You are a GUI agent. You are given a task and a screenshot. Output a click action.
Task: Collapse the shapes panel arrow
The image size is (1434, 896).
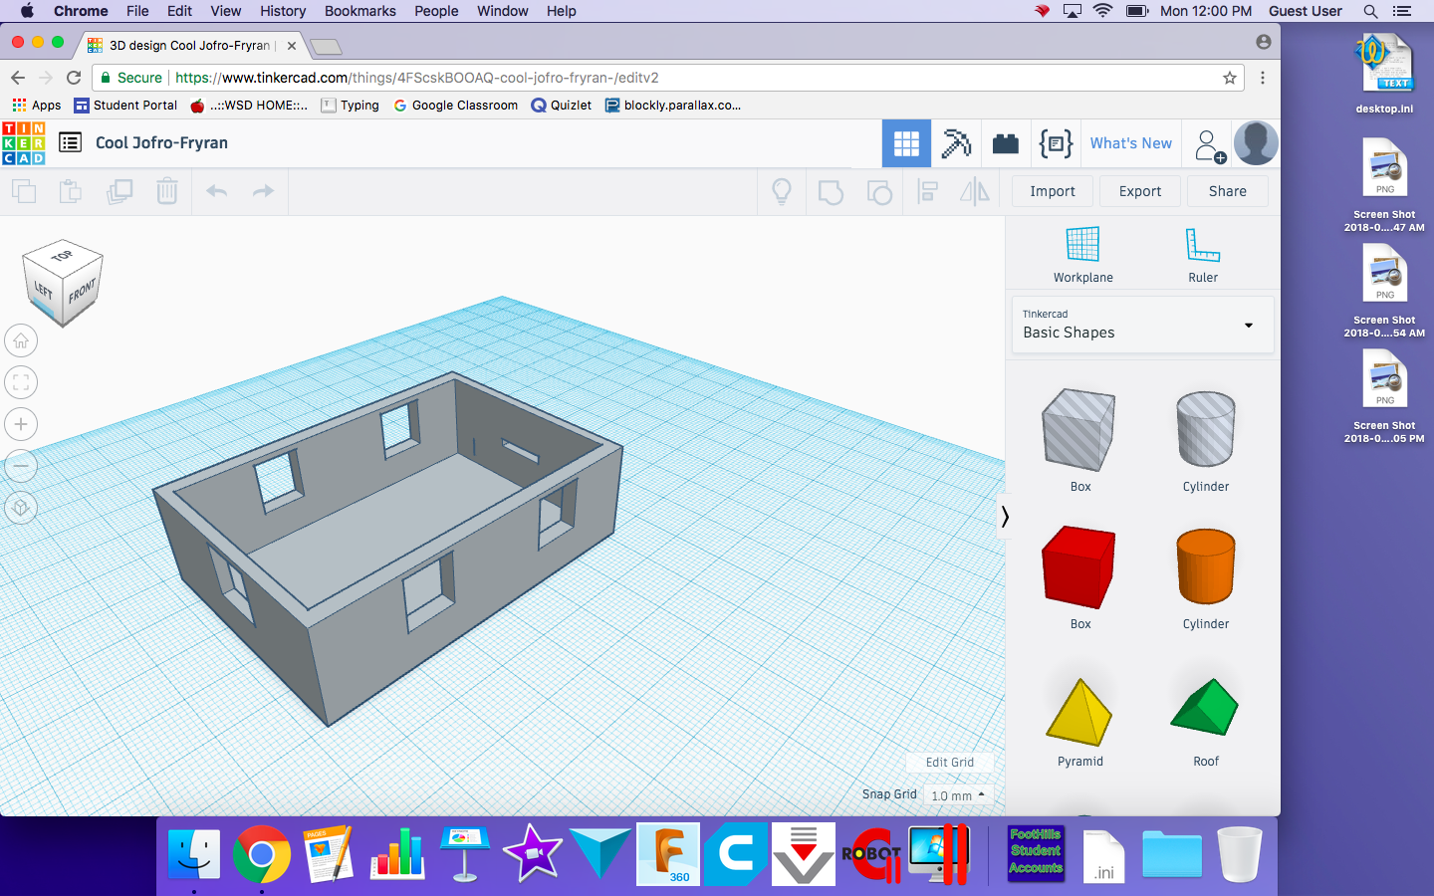point(1005,516)
